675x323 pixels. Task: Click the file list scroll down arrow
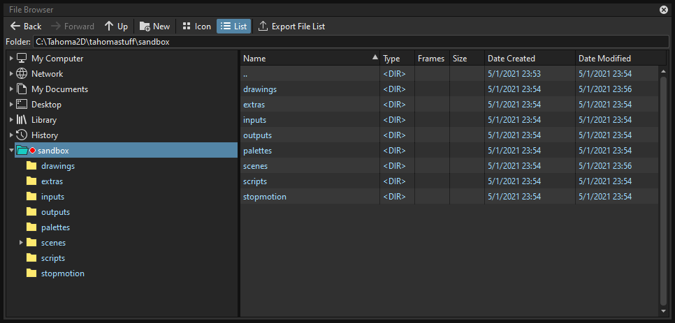pos(663,311)
